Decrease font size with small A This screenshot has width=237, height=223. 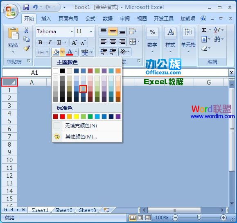pyautogui.click(x=83, y=43)
